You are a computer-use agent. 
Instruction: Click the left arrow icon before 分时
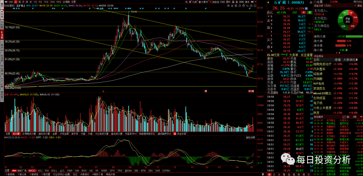coord(6,2)
